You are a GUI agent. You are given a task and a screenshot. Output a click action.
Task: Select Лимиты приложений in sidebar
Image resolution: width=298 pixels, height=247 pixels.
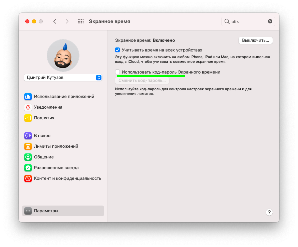tap(63, 146)
